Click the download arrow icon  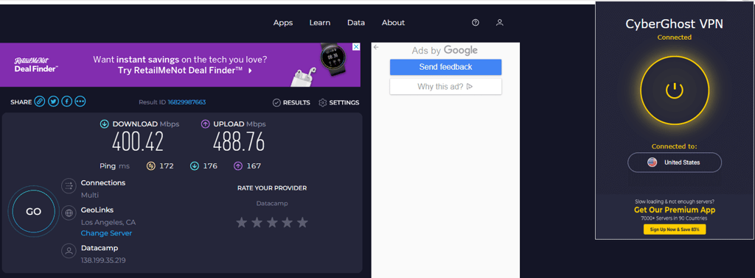tap(104, 124)
